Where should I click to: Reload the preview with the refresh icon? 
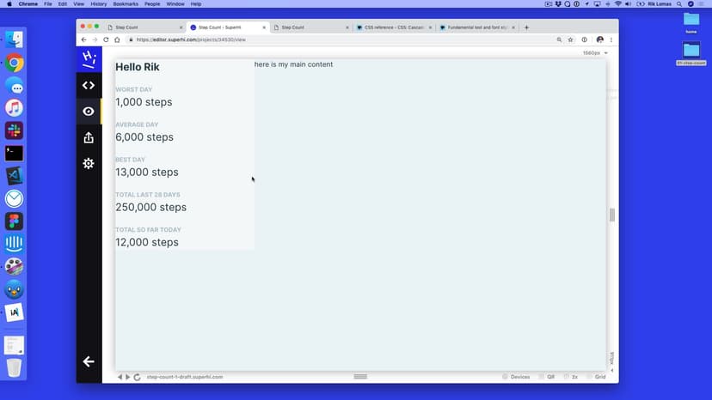(137, 377)
